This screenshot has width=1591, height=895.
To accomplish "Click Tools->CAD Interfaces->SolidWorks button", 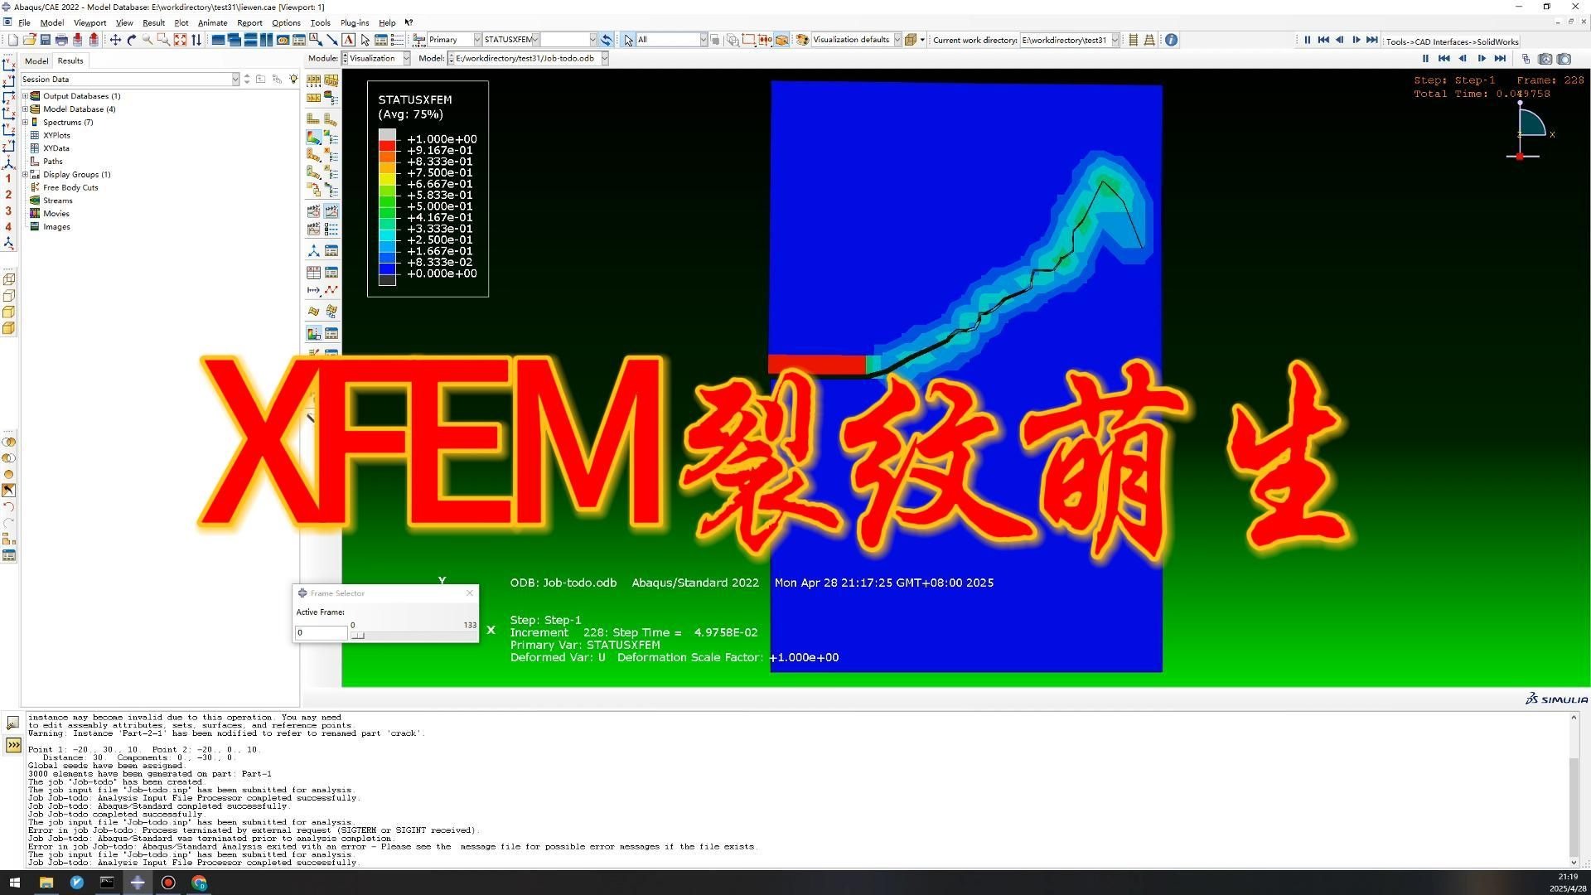I will click(1452, 41).
